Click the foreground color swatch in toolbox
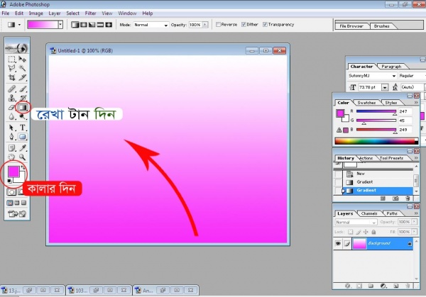 click(x=13, y=171)
